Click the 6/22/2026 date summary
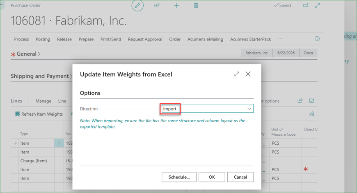The image size is (357, 193). pyautogui.click(x=286, y=53)
